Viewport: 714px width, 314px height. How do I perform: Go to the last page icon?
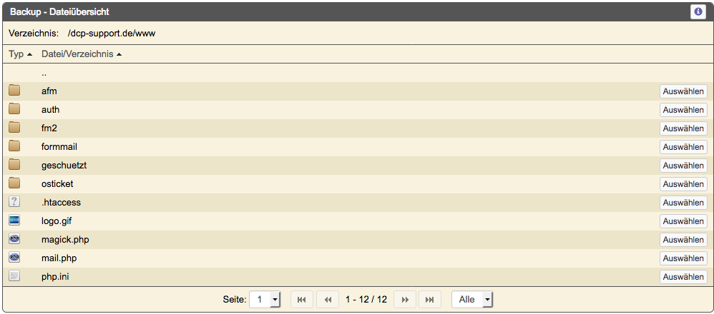tap(429, 300)
